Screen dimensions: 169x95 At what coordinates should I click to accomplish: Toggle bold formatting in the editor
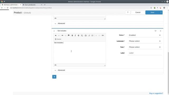(72, 35)
